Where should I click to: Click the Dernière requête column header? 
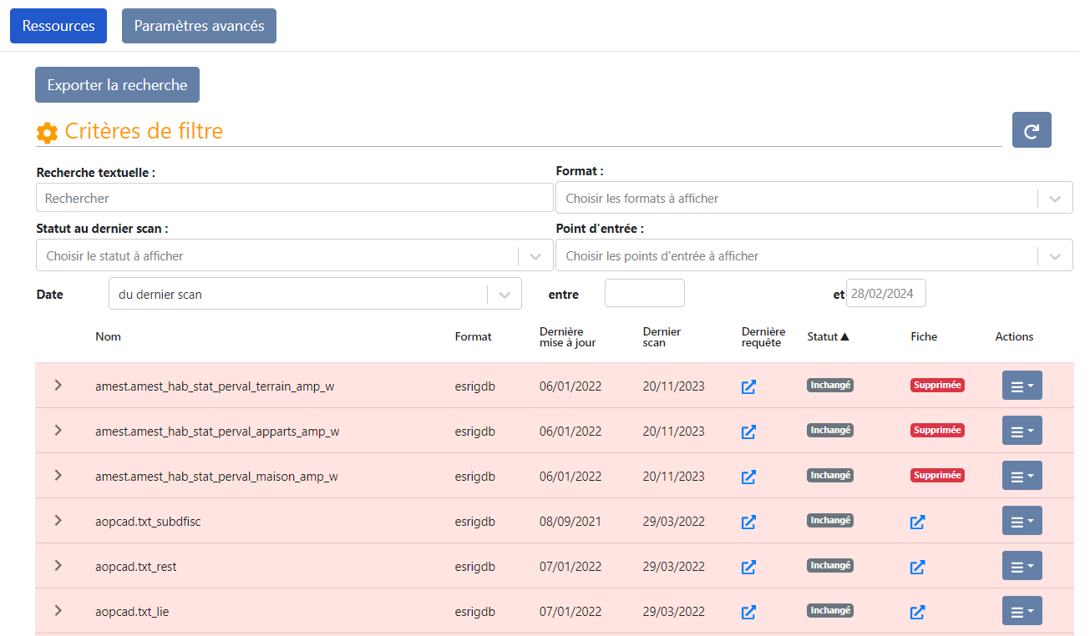pyautogui.click(x=763, y=337)
